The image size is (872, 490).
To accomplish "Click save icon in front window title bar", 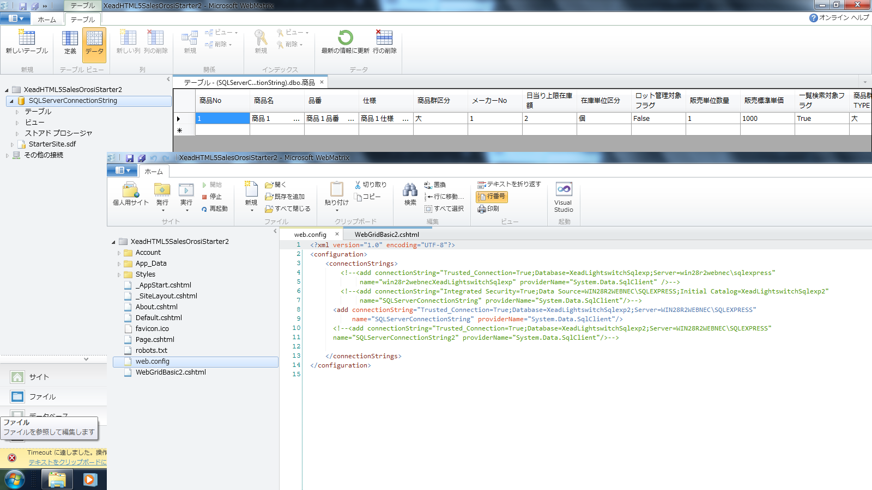I will (130, 158).
